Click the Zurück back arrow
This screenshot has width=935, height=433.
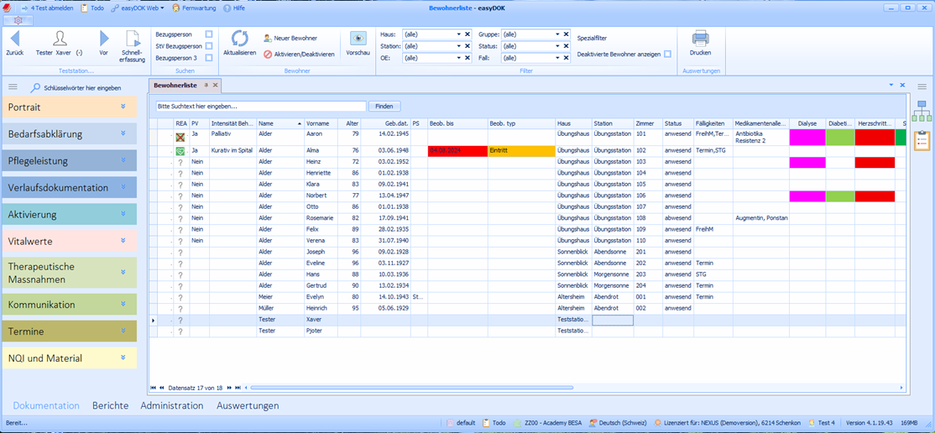point(14,39)
